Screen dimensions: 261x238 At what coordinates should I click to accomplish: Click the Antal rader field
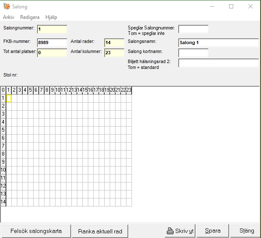pos(114,42)
